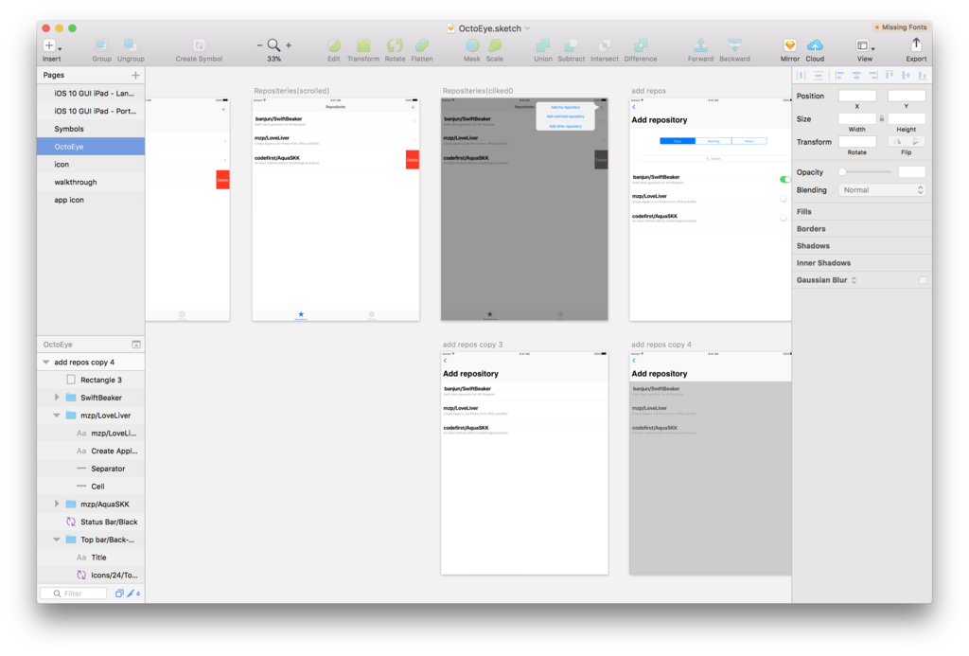Click the Ungroup toolbar icon
The height and width of the screenshot is (656, 969).
coord(131,45)
